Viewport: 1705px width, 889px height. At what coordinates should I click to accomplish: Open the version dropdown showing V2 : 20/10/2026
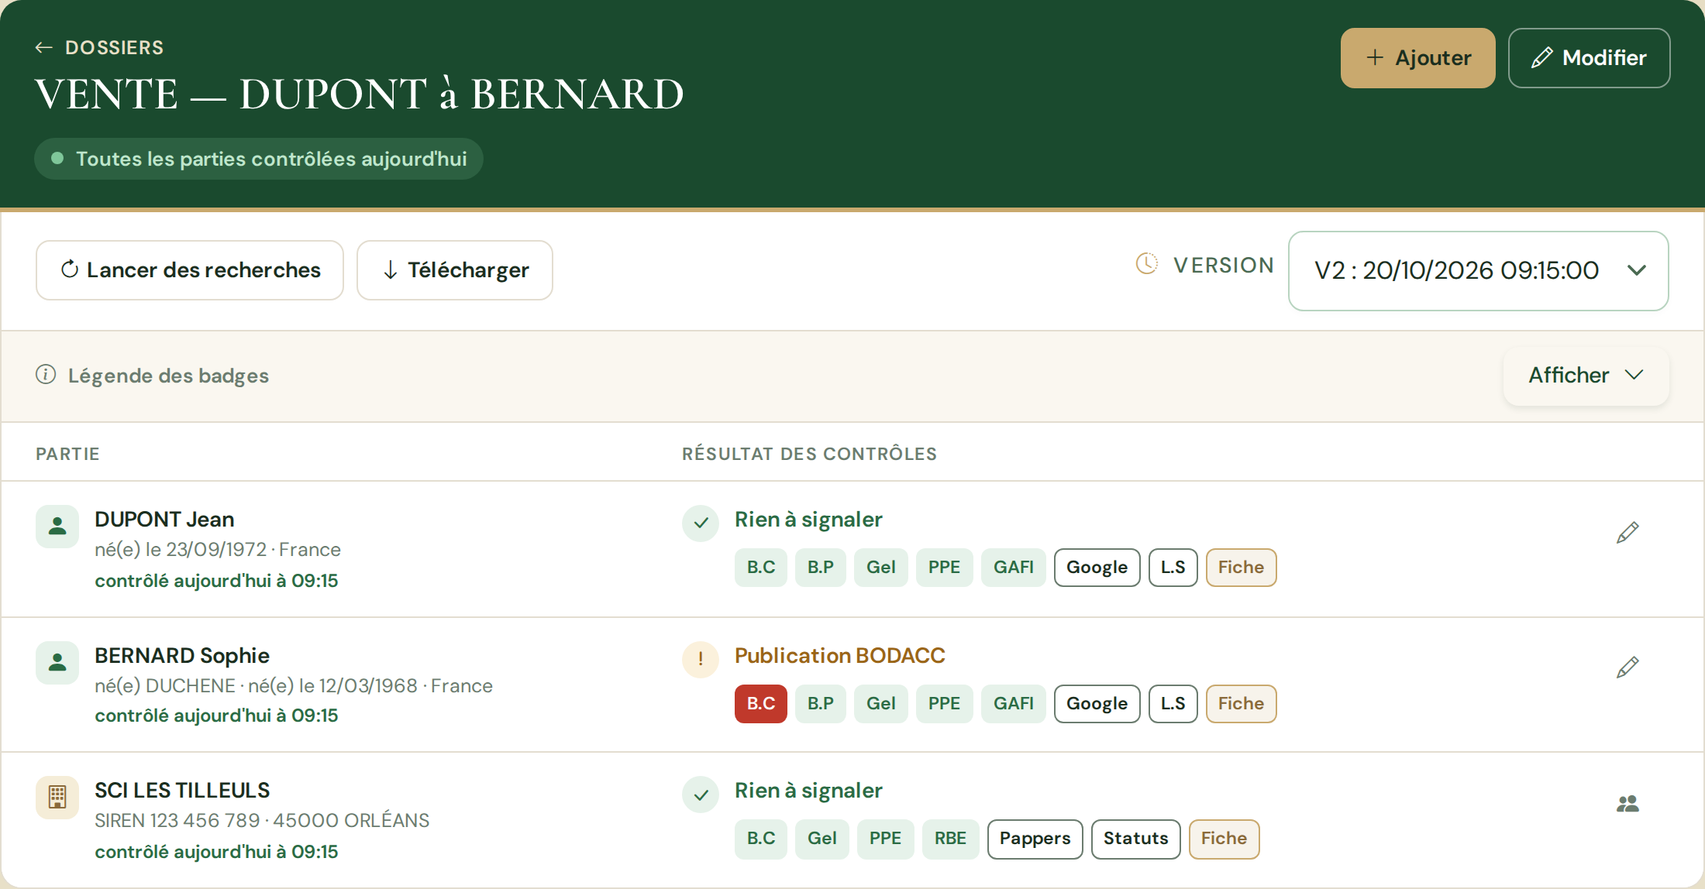point(1478,271)
